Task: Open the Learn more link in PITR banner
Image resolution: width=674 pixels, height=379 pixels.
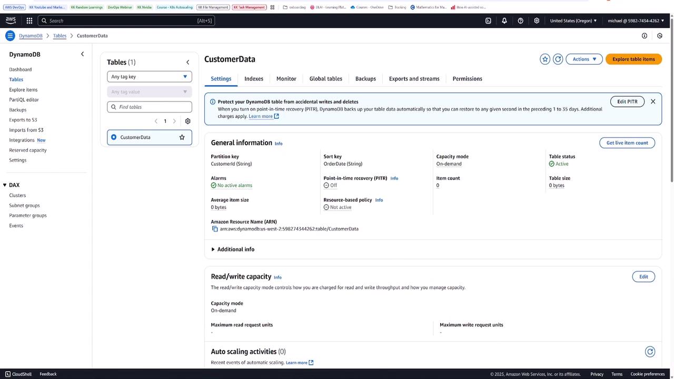Action: 264,116
